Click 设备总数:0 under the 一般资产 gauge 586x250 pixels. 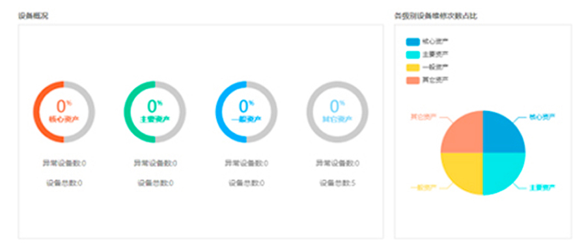click(x=246, y=183)
